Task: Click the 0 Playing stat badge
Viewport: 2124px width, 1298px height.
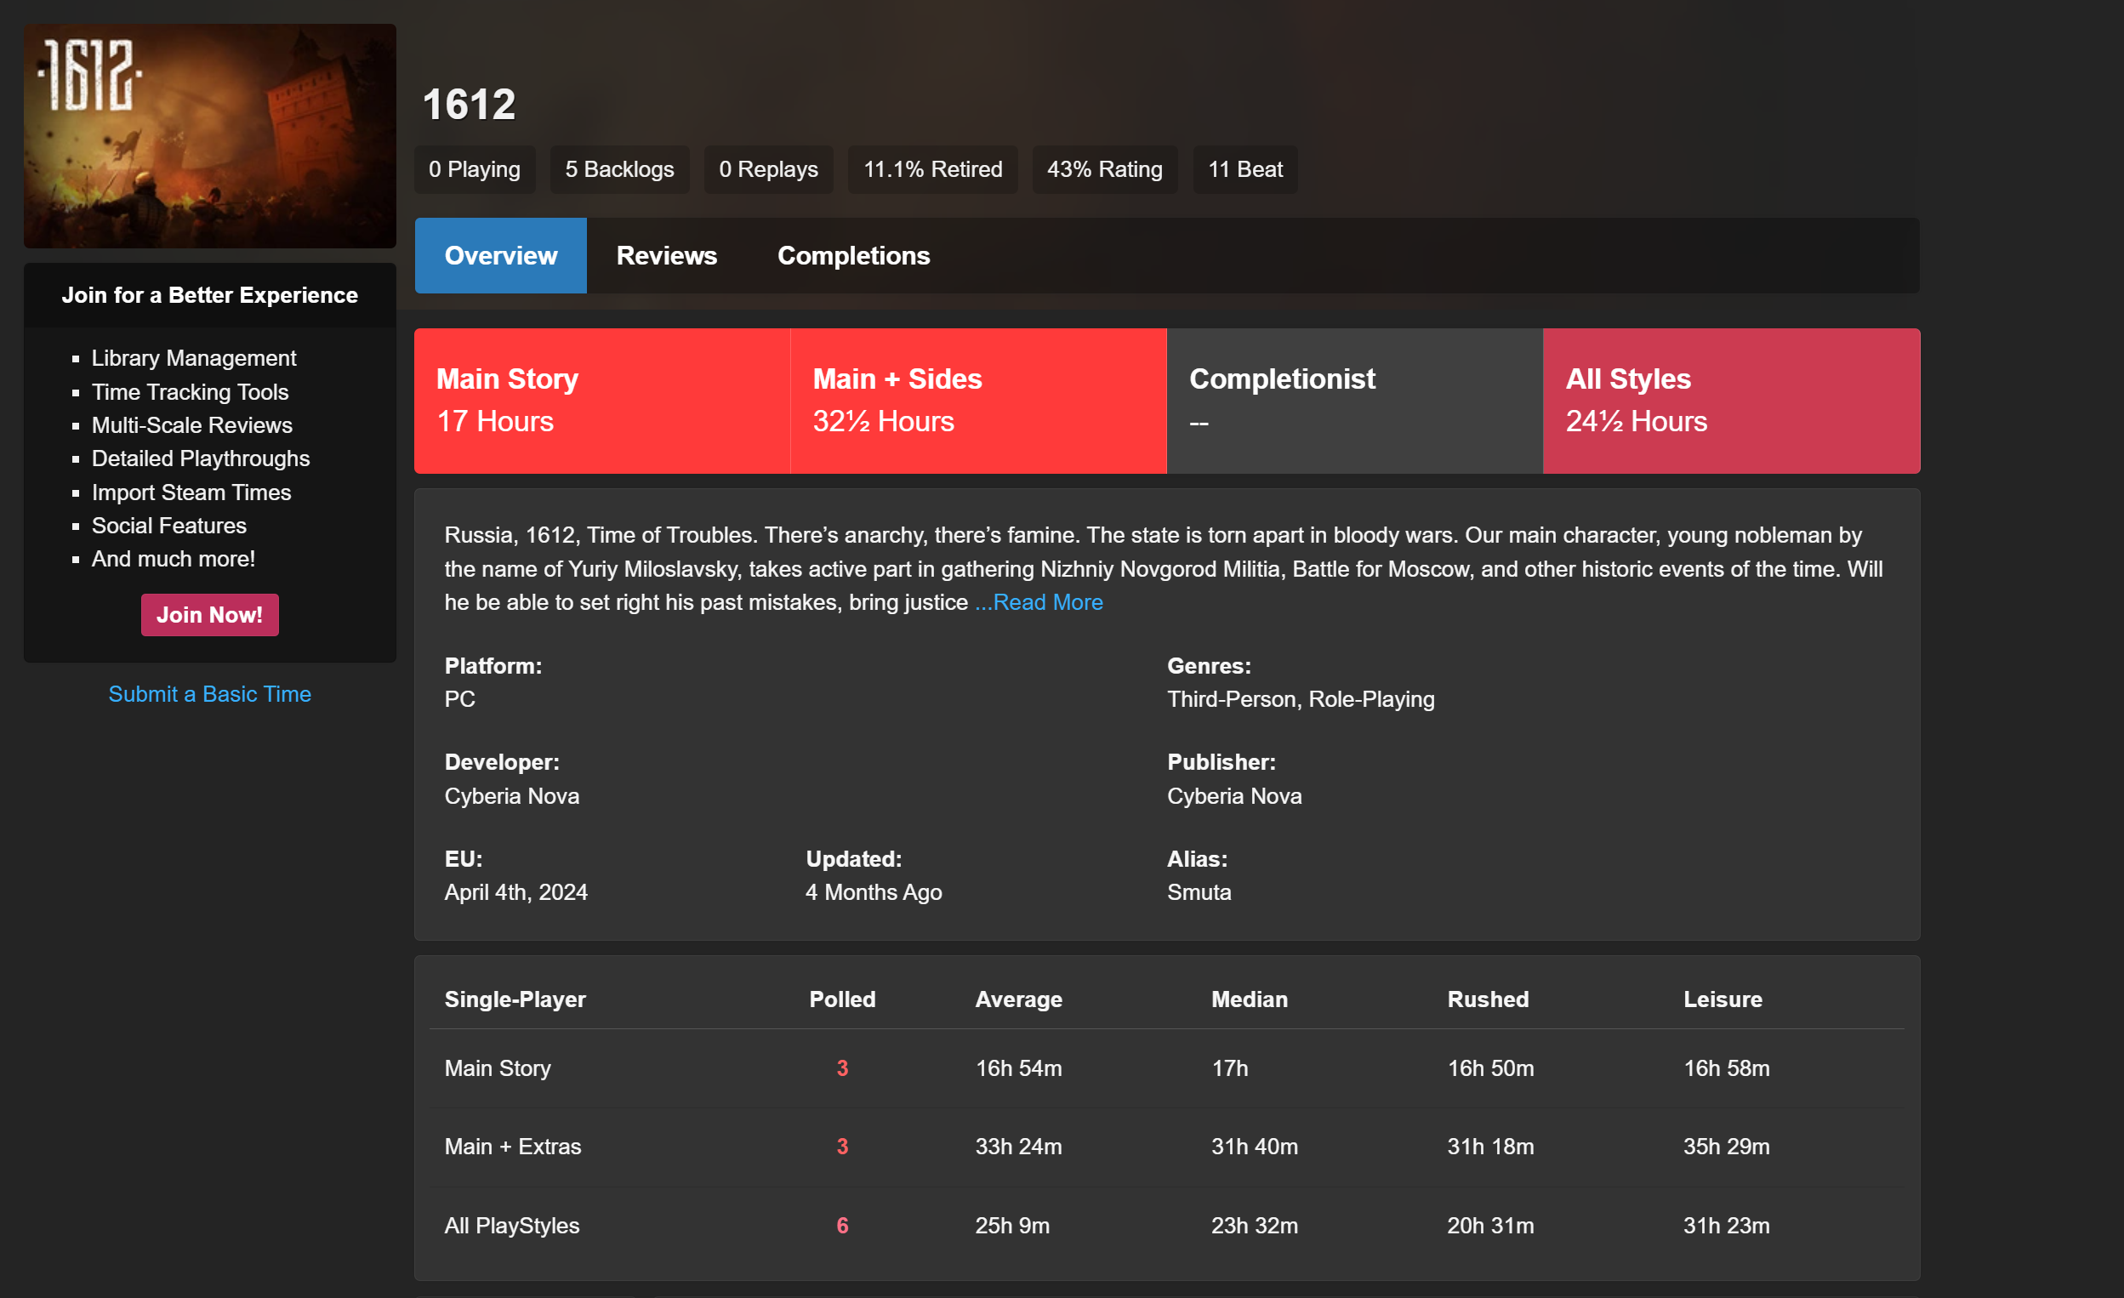Action: (x=474, y=170)
